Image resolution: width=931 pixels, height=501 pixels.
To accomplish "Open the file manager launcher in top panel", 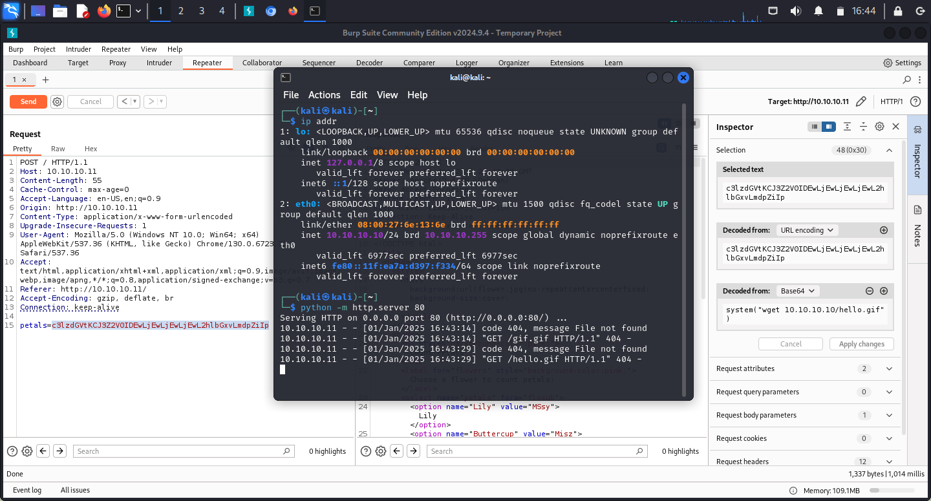I will tap(60, 11).
